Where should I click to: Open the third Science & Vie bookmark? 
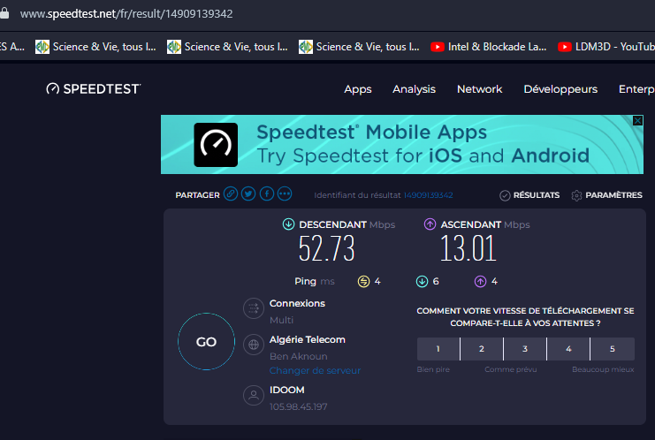click(x=359, y=47)
